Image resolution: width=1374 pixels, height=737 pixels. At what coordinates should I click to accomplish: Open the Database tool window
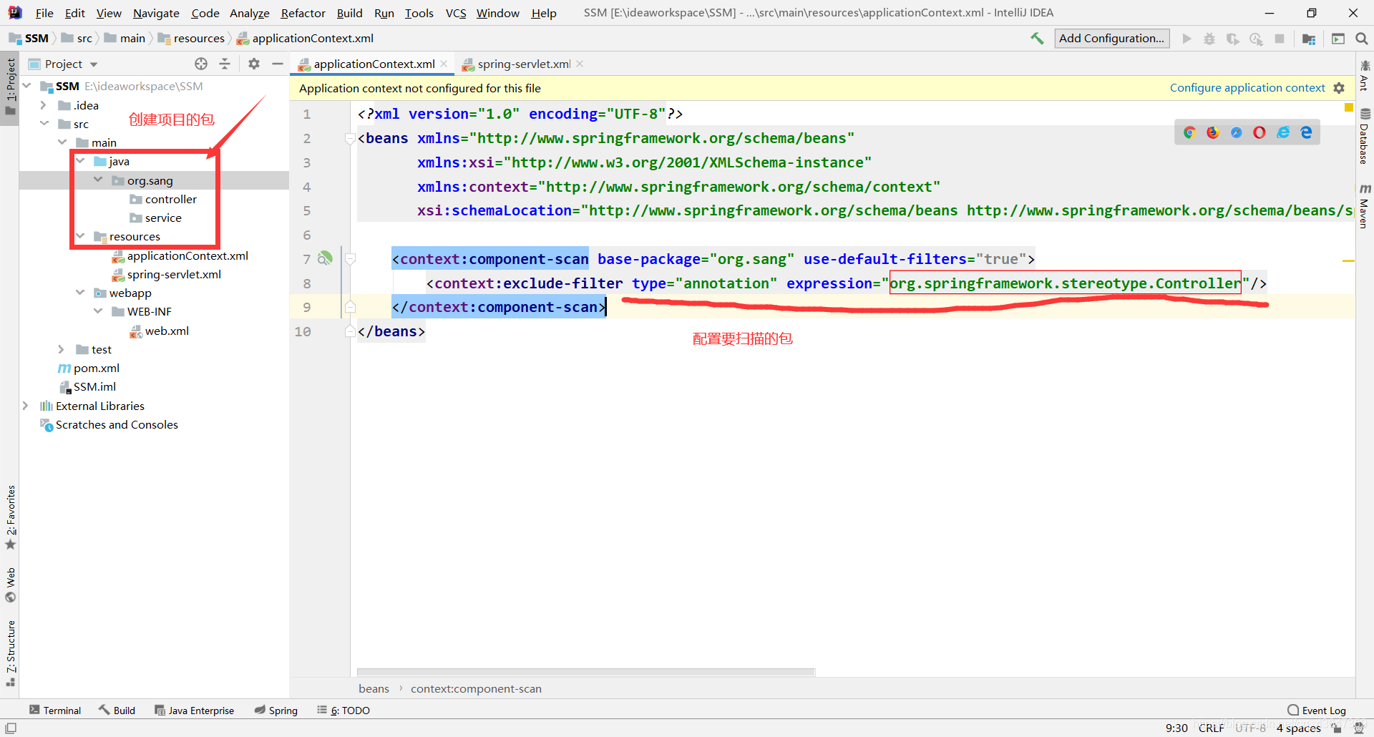coord(1364,137)
